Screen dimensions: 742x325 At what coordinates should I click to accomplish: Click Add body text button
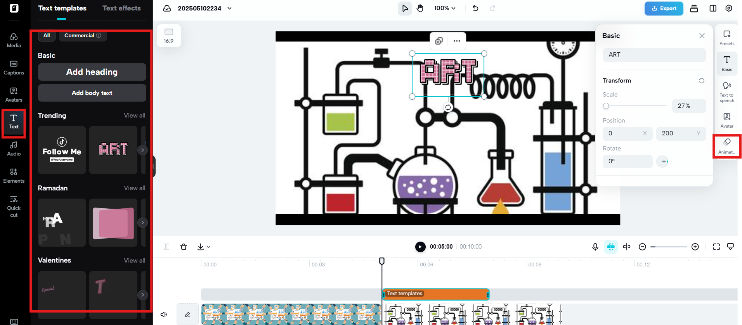pyautogui.click(x=92, y=93)
